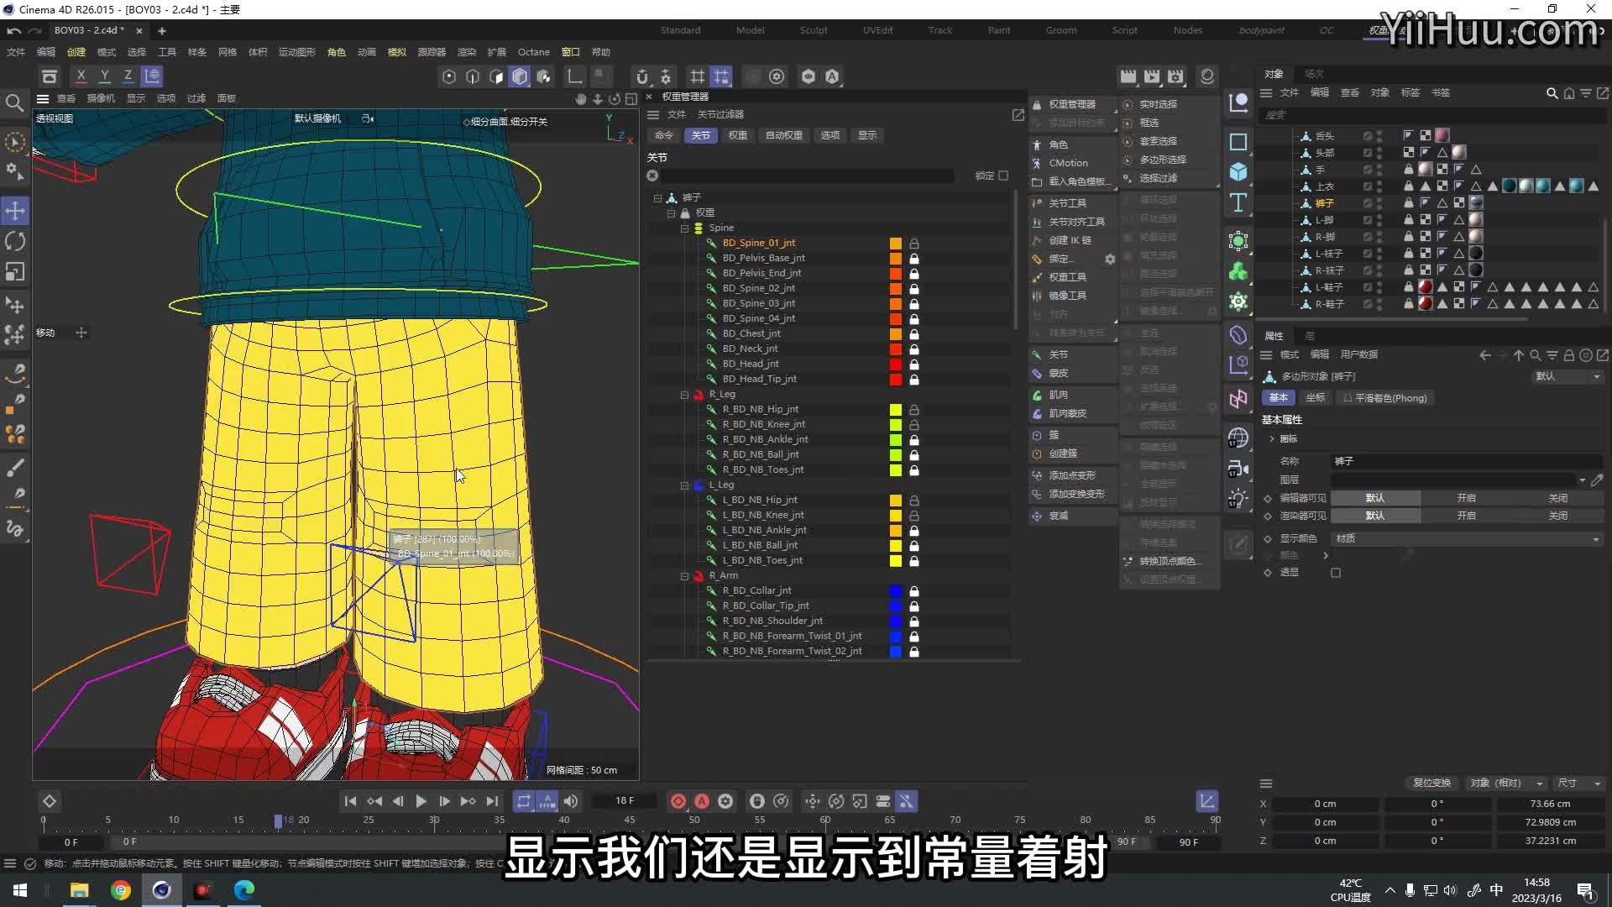1612x907 pixels.
Task: Click the play forward button
Action: 421,801
